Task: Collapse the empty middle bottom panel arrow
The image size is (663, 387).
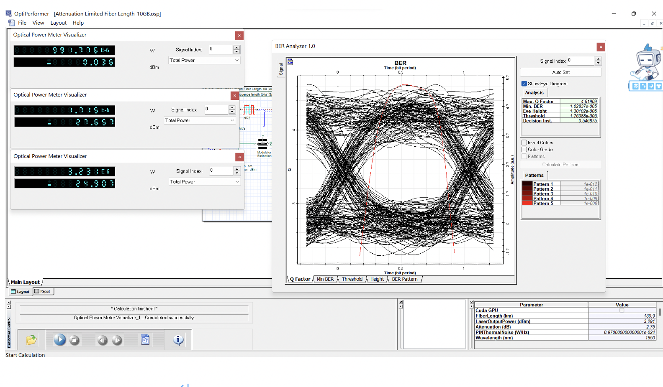Action: pos(401,306)
